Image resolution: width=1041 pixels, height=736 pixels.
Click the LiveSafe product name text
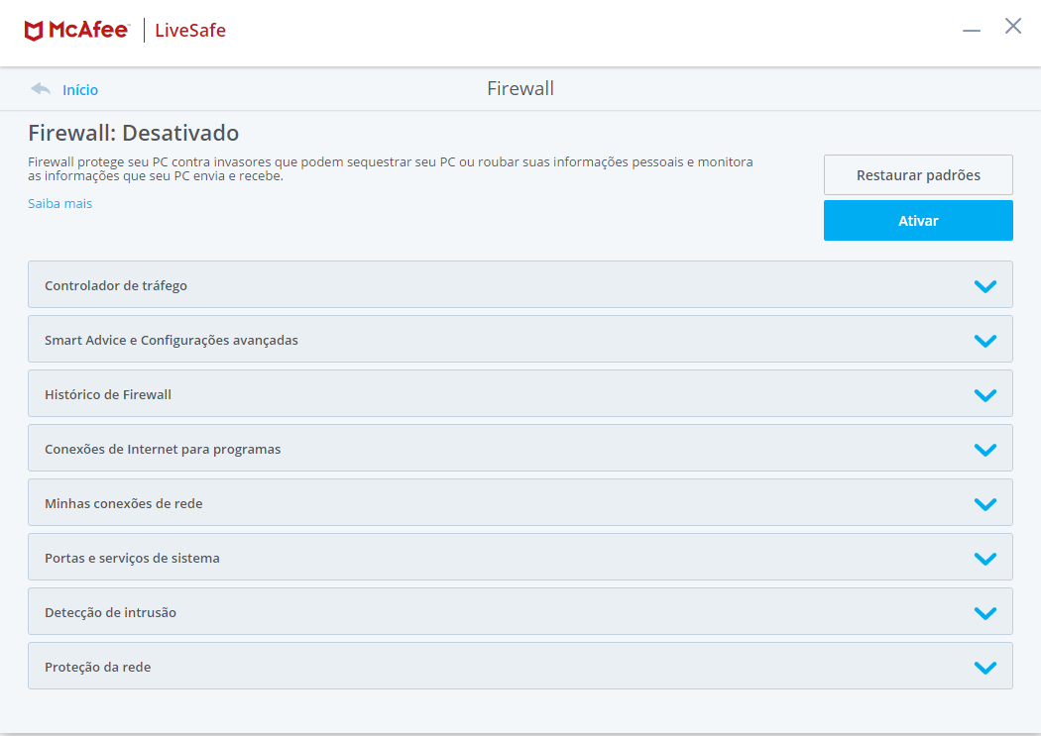[x=190, y=31]
